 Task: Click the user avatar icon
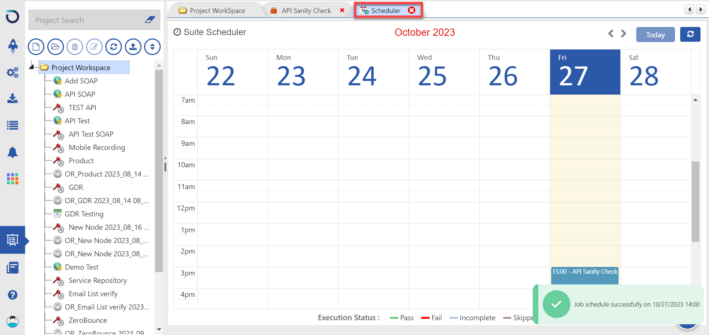tap(13, 321)
